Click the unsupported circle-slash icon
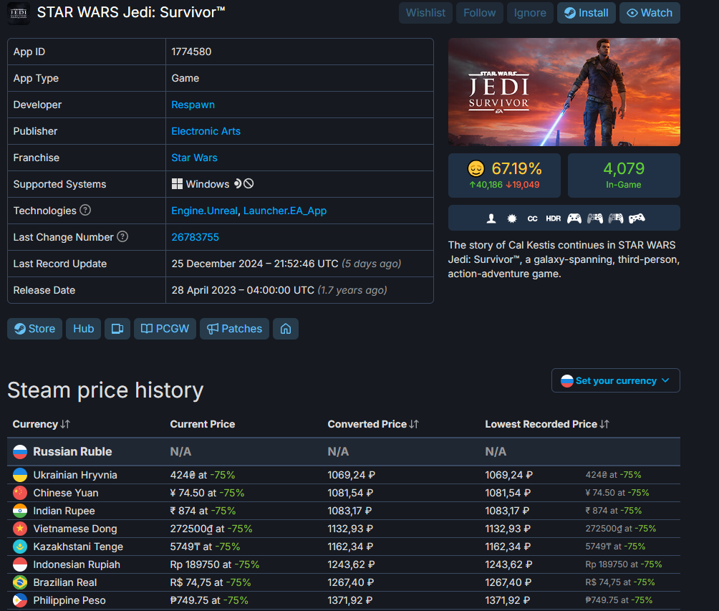Screen dimensions: 719x611 coord(248,184)
